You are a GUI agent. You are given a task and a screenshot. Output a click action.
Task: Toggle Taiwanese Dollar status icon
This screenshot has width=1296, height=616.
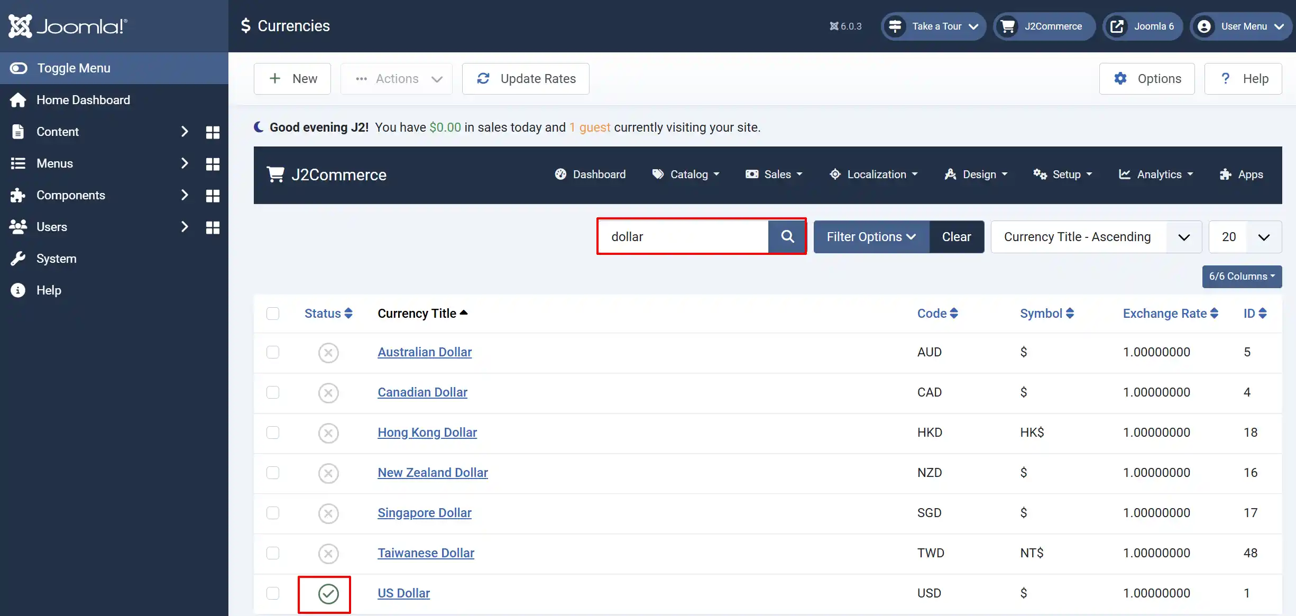[x=328, y=554]
